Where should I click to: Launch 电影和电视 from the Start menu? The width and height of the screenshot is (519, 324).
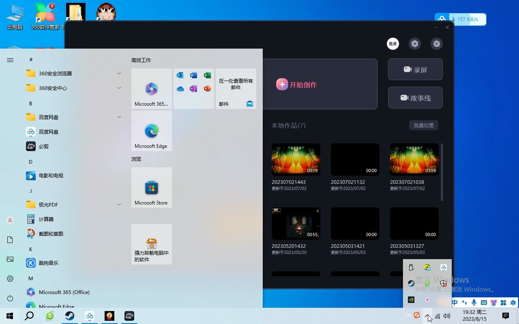pos(73,175)
